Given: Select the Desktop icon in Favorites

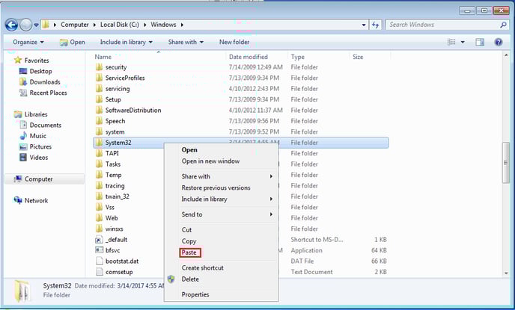Looking at the screenshot, I should click(x=22, y=72).
